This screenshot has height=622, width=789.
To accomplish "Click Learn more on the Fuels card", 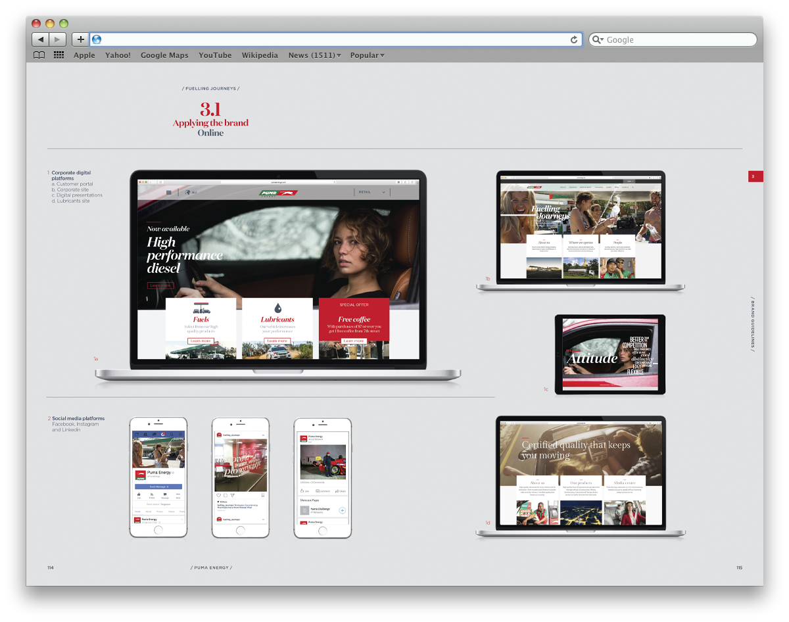I will pos(201,341).
